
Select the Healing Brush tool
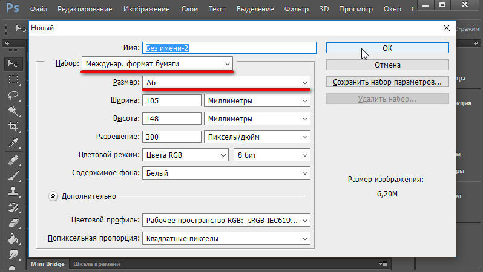(x=13, y=161)
